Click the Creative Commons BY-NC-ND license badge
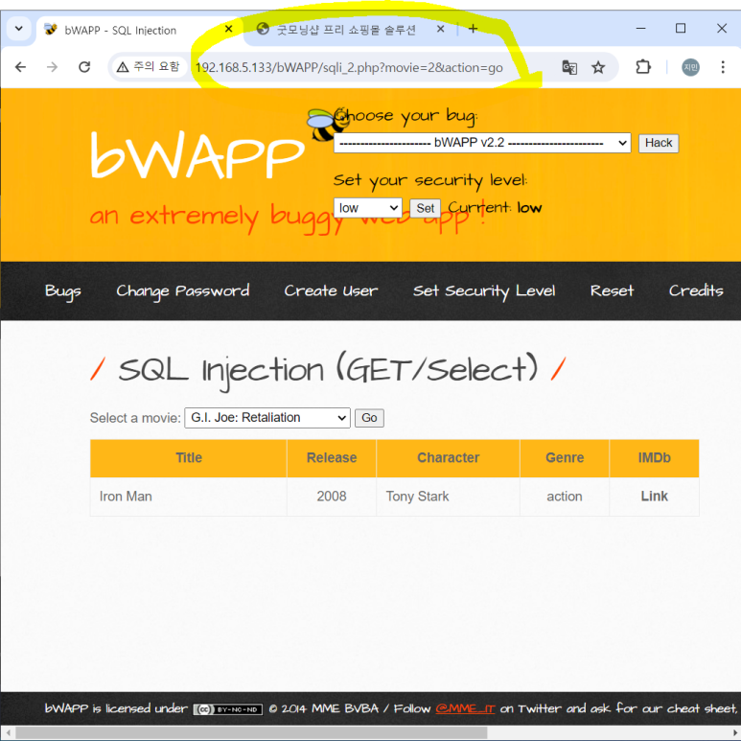 (227, 709)
